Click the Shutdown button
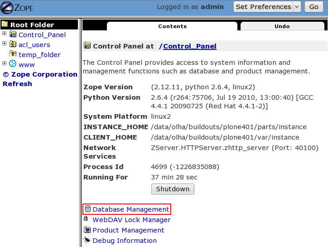Viewport: 328px width, 247px height. click(173, 189)
